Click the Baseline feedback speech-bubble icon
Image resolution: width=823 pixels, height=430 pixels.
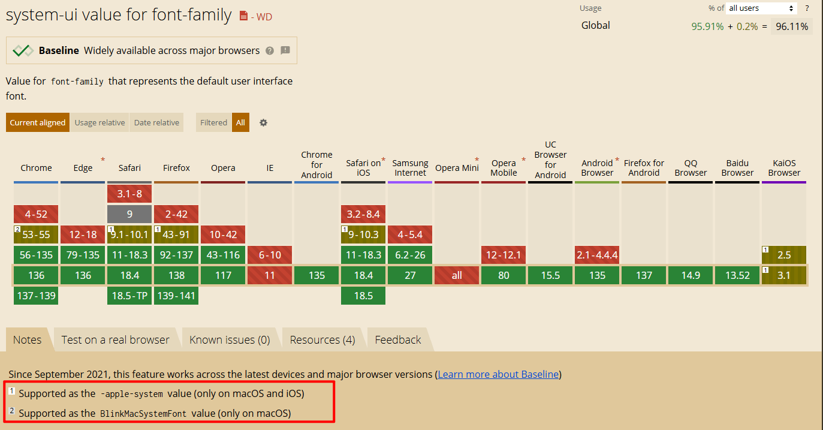pyautogui.click(x=285, y=50)
